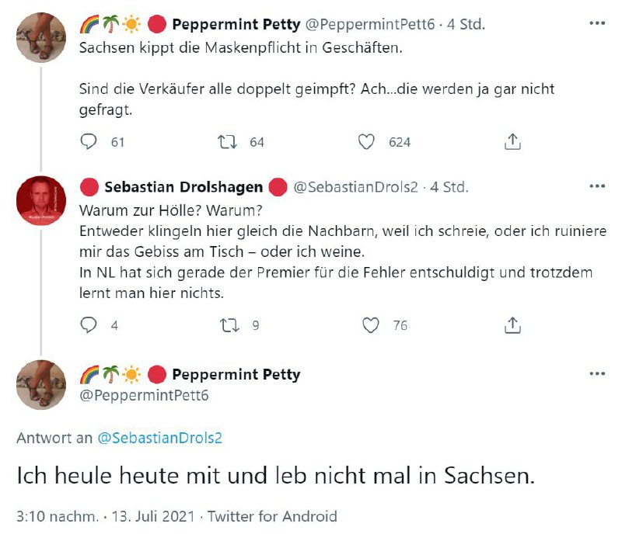Click Peppermint Petty's avatar on the main reply
The height and width of the screenshot is (541, 622).
pyautogui.click(x=41, y=385)
